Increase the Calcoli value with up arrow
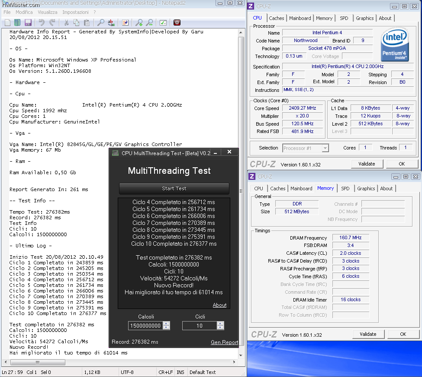 pos(166,324)
